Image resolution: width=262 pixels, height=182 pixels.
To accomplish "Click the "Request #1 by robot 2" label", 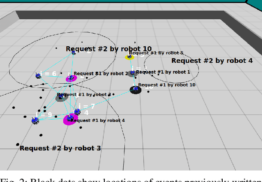I will click(101, 73).
